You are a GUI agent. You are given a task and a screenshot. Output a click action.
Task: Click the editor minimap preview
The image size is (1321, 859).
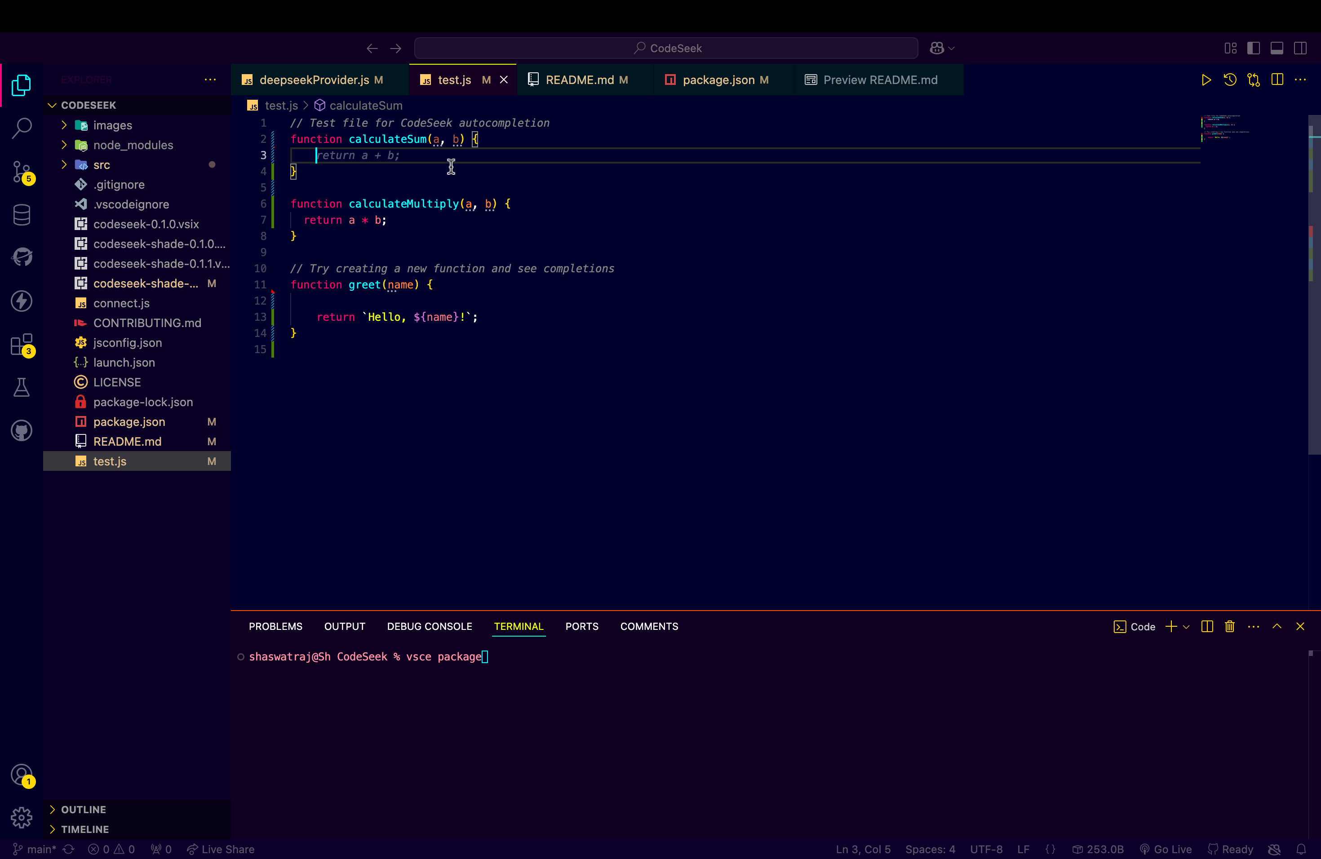coord(1226,128)
